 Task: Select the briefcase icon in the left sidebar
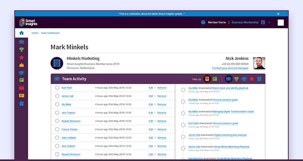pos(21,42)
